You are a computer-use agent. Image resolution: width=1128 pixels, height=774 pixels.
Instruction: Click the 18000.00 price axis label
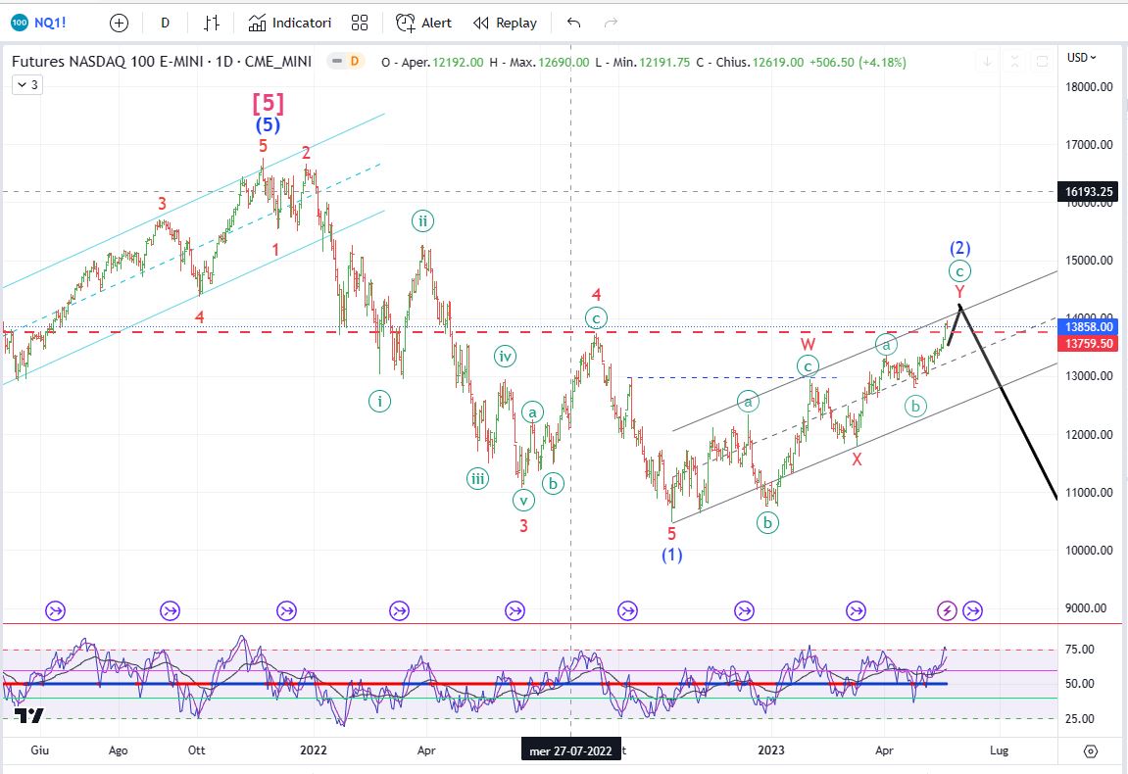point(1089,87)
